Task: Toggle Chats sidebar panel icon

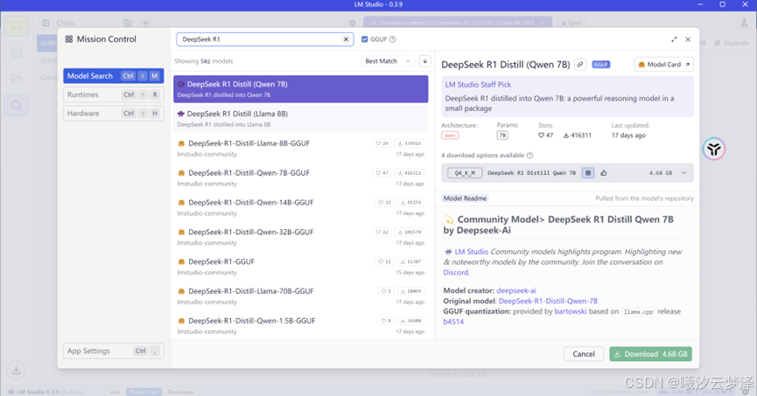Action: pos(46,23)
